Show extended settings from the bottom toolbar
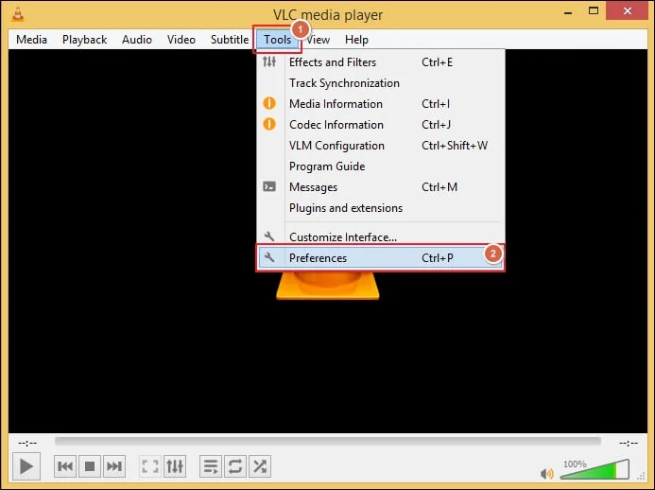 pos(175,466)
